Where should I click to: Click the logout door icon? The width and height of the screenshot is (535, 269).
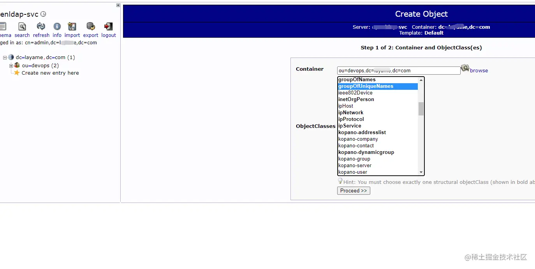[108, 26]
